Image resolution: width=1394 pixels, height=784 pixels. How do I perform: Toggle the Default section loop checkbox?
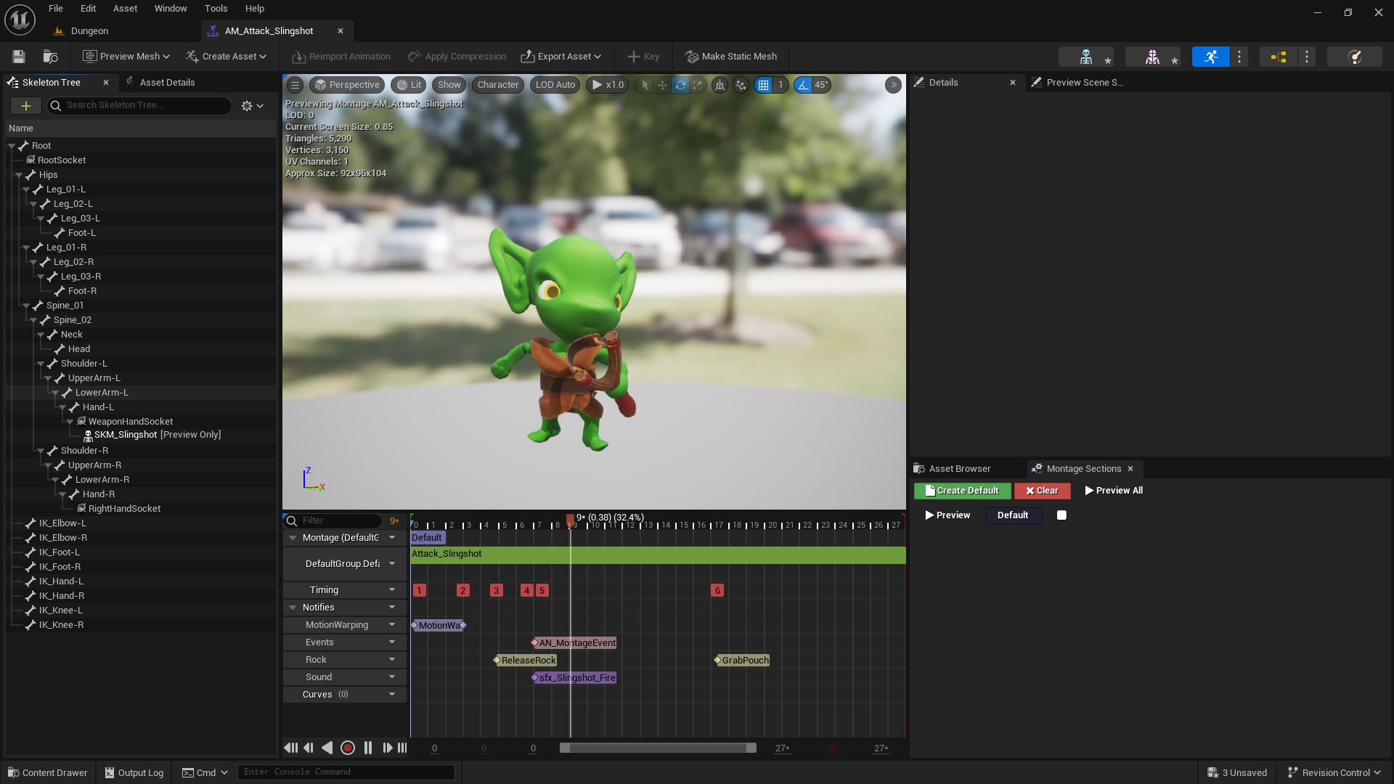pyautogui.click(x=1061, y=515)
